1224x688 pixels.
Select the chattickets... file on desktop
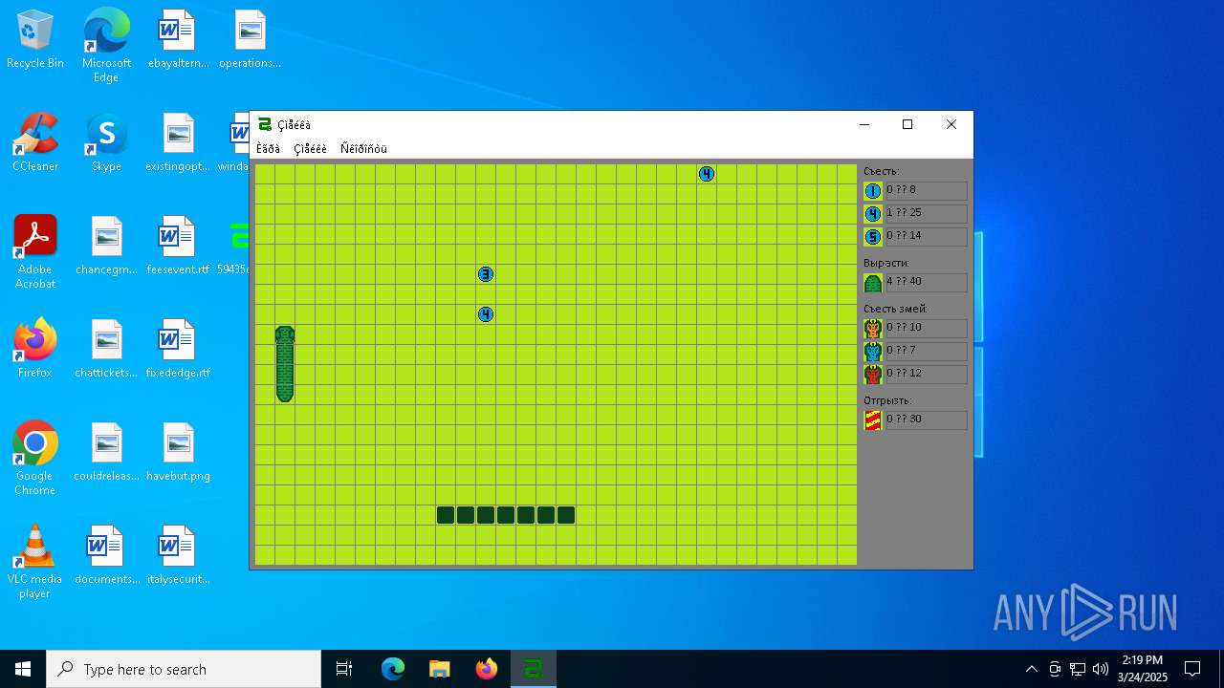[x=106, y=350]
